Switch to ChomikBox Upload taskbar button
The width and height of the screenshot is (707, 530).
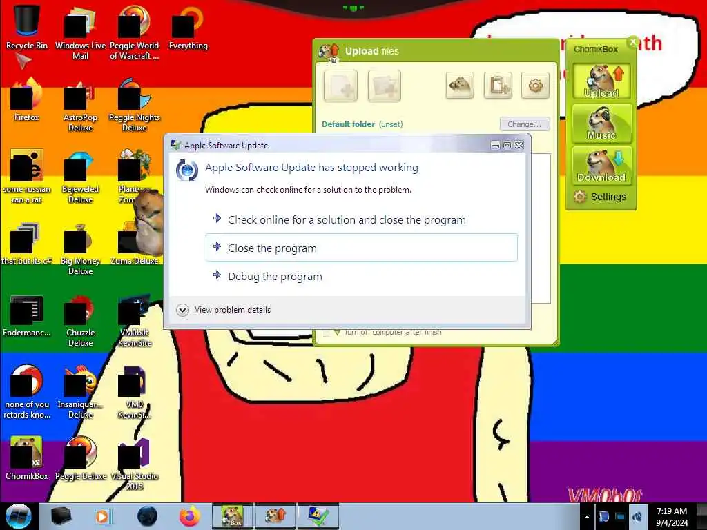coord(275,516)
